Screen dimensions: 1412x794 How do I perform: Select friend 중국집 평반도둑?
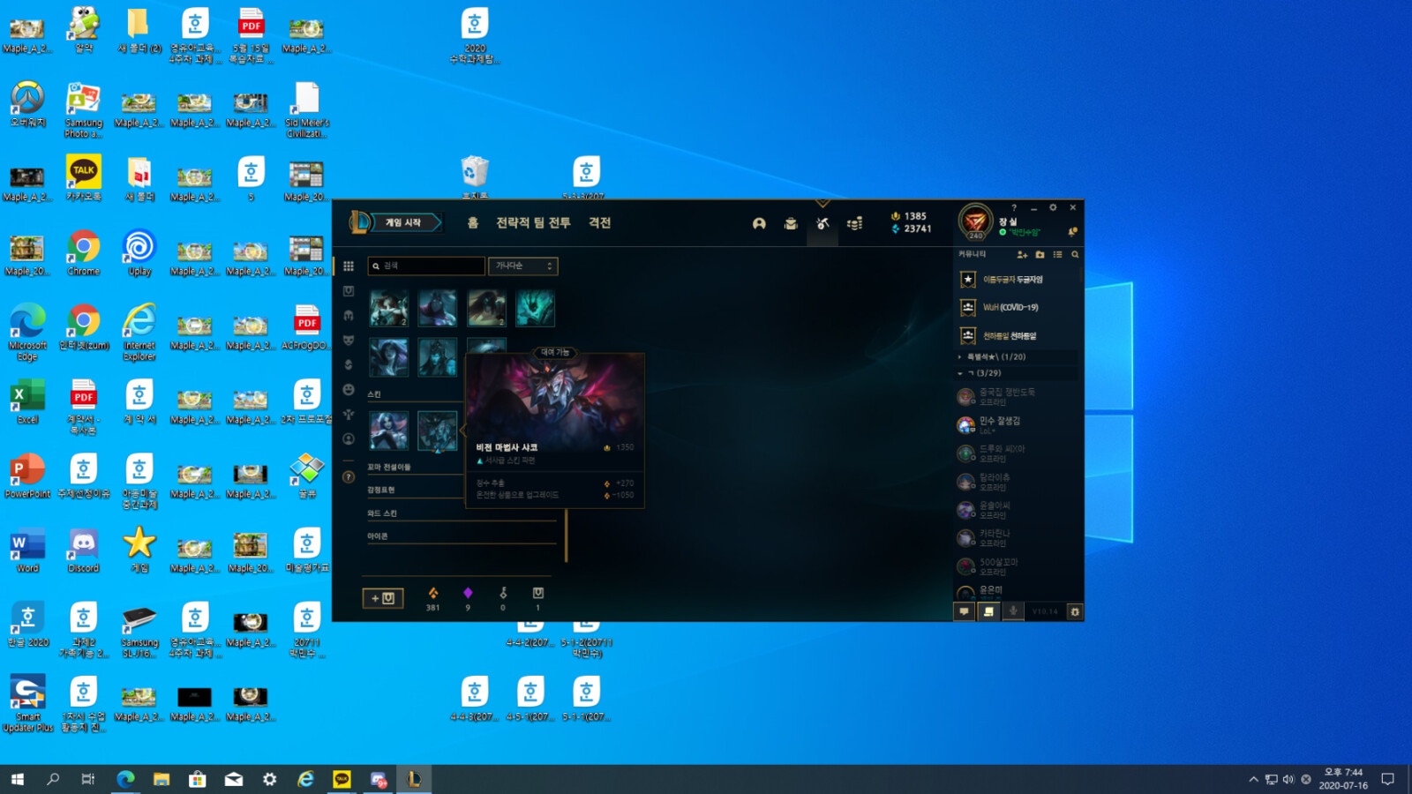1018,397
